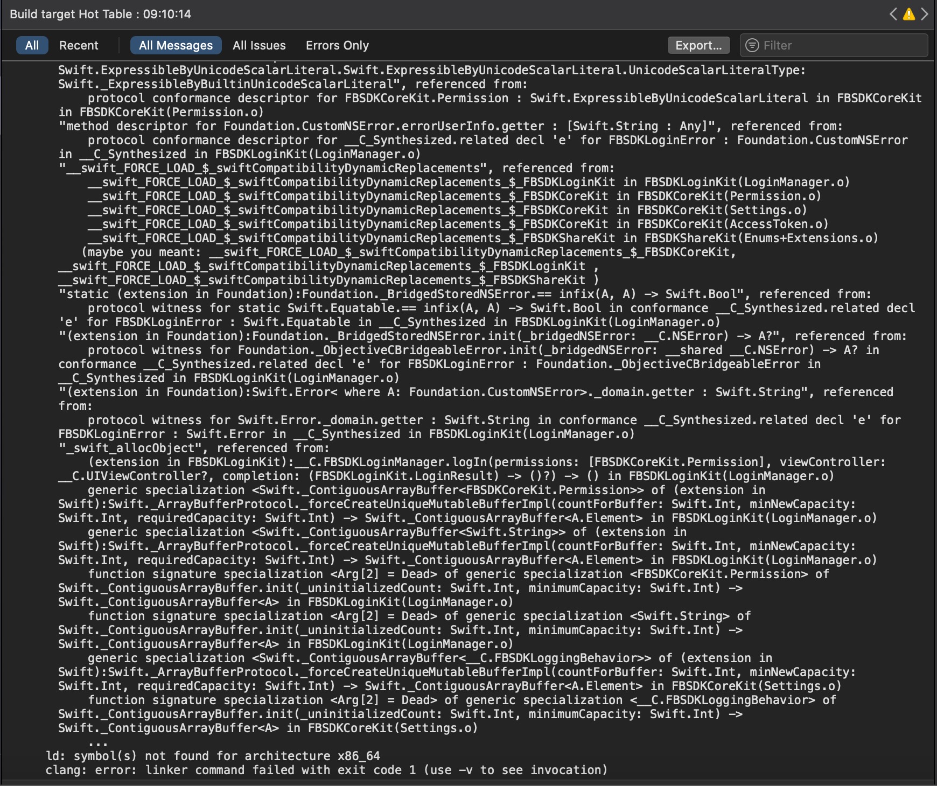Select the "Errors Only" filter
The image size is (937, 786).
[337, 45]
